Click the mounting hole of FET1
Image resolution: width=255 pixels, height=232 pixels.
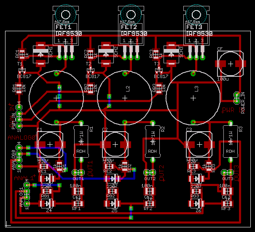click(x=65, y=15)
